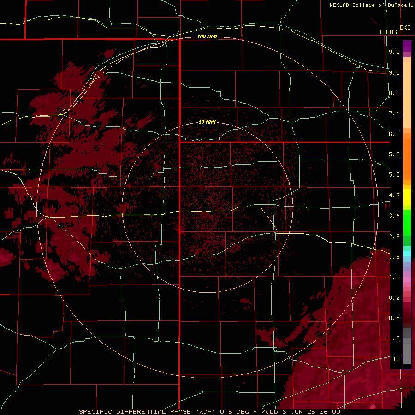415x415 pixels.
Task: Click the 6.6 value on color scale
Action: [394, 134]
